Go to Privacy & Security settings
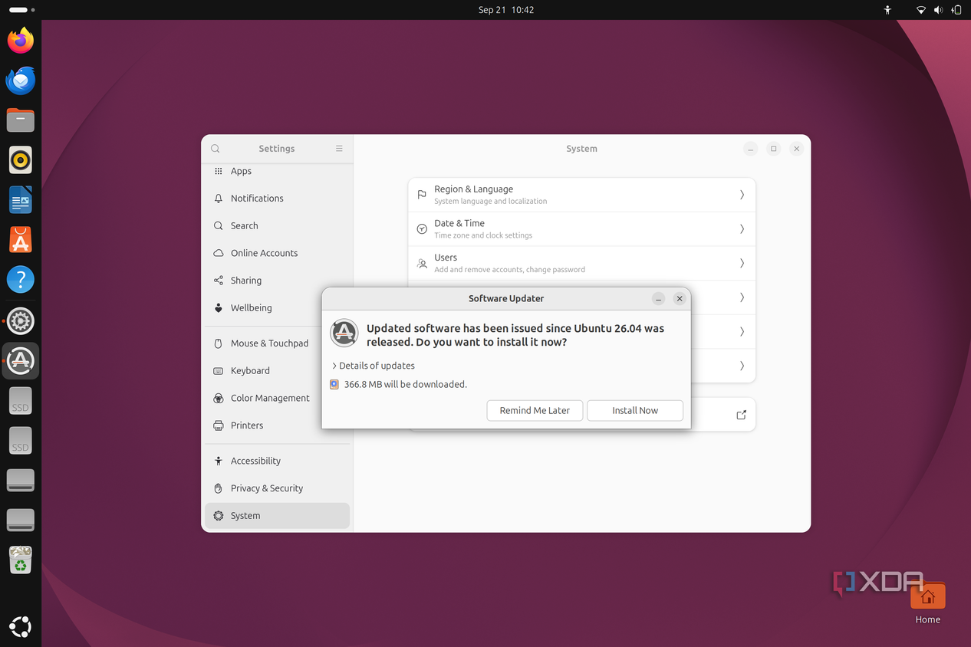 click(x=277, y=488)
